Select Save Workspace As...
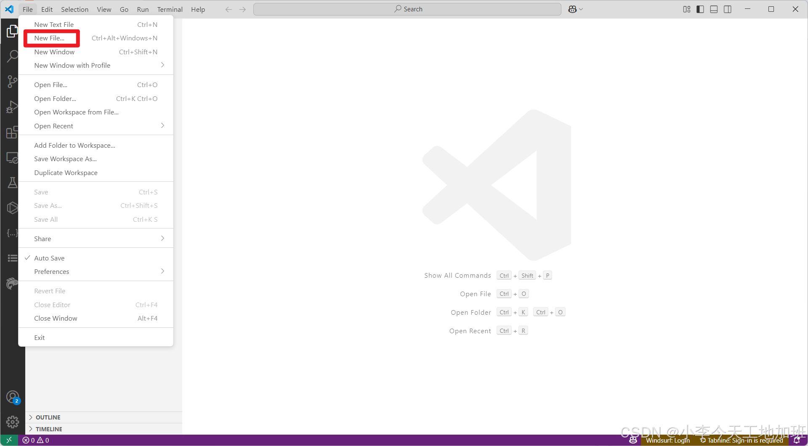Image resolution: width=808 pixels, height=446 pixels. click(x=96, y=159)
